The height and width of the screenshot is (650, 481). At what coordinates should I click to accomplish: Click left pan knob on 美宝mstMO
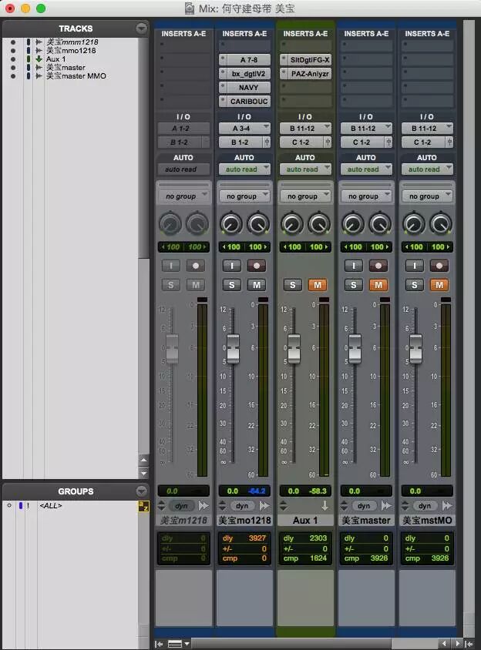click(414, 224)
